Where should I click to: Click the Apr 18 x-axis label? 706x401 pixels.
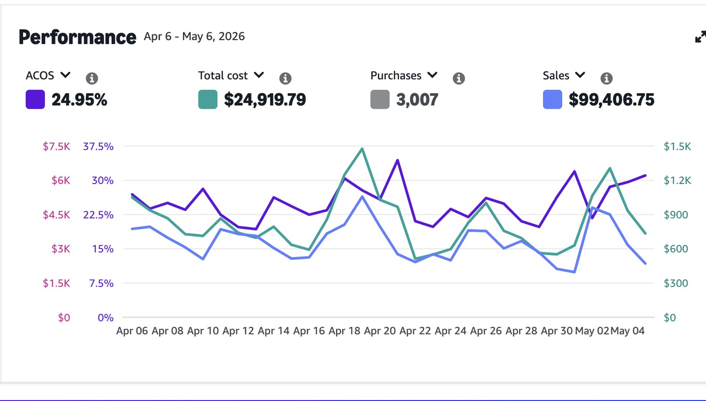coord(345,331)
